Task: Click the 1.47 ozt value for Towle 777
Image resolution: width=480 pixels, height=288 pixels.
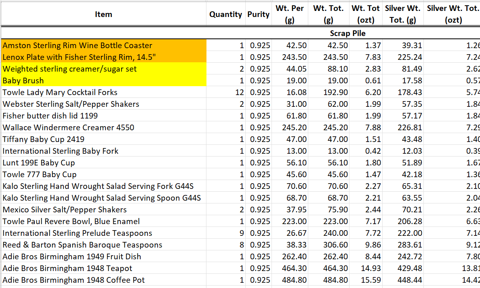Action: tap(373, 174)
